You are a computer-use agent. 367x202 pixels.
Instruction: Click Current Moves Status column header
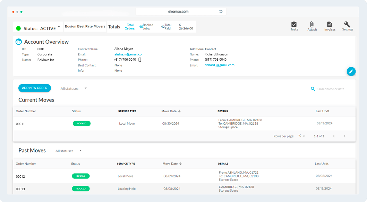tap(76, 111)
